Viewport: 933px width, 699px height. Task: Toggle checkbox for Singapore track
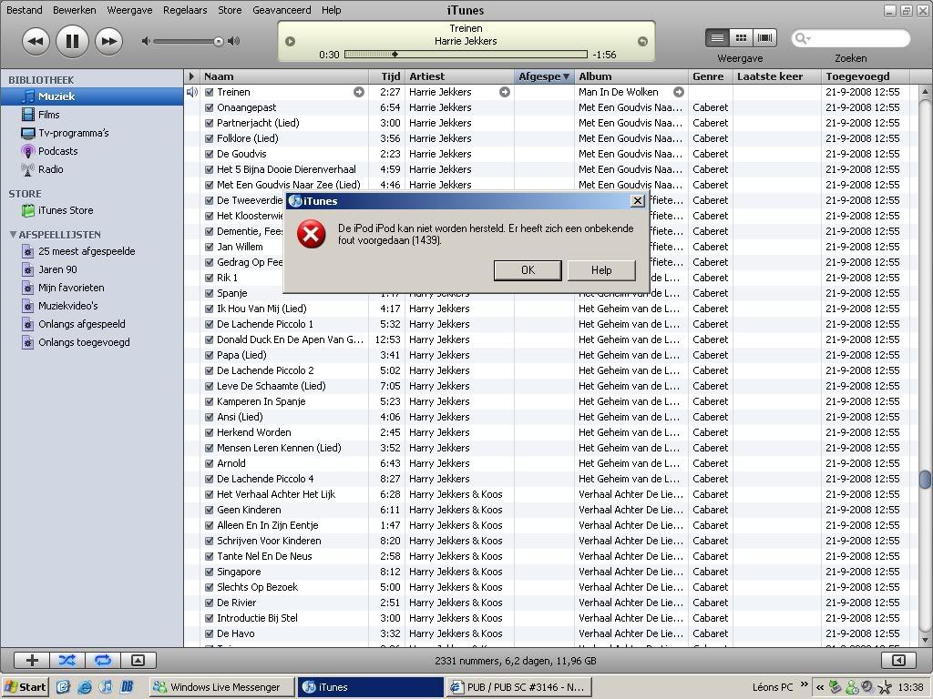[210, 572]
